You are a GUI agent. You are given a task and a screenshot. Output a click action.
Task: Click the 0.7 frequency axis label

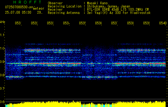coord(2,89)
